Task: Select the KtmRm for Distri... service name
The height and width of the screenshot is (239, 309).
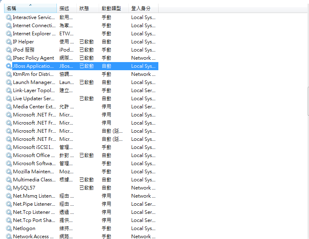Action: pyautogui.click(x=33, y=74)
